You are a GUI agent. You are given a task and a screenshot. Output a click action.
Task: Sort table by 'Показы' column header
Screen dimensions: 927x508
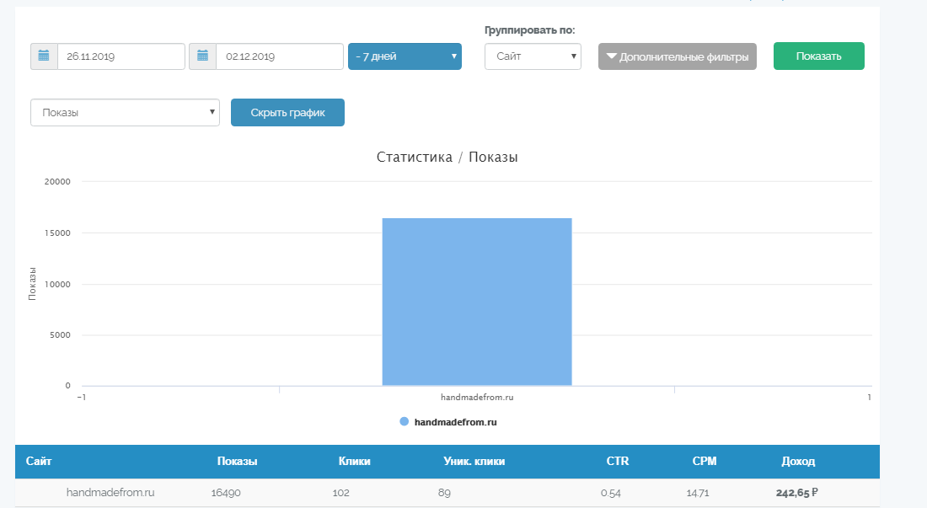tap(237, 462)
